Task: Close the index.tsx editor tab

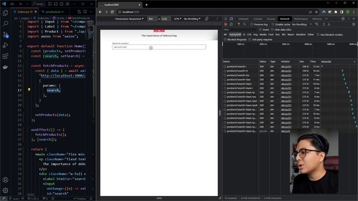Action: [36, 12]
